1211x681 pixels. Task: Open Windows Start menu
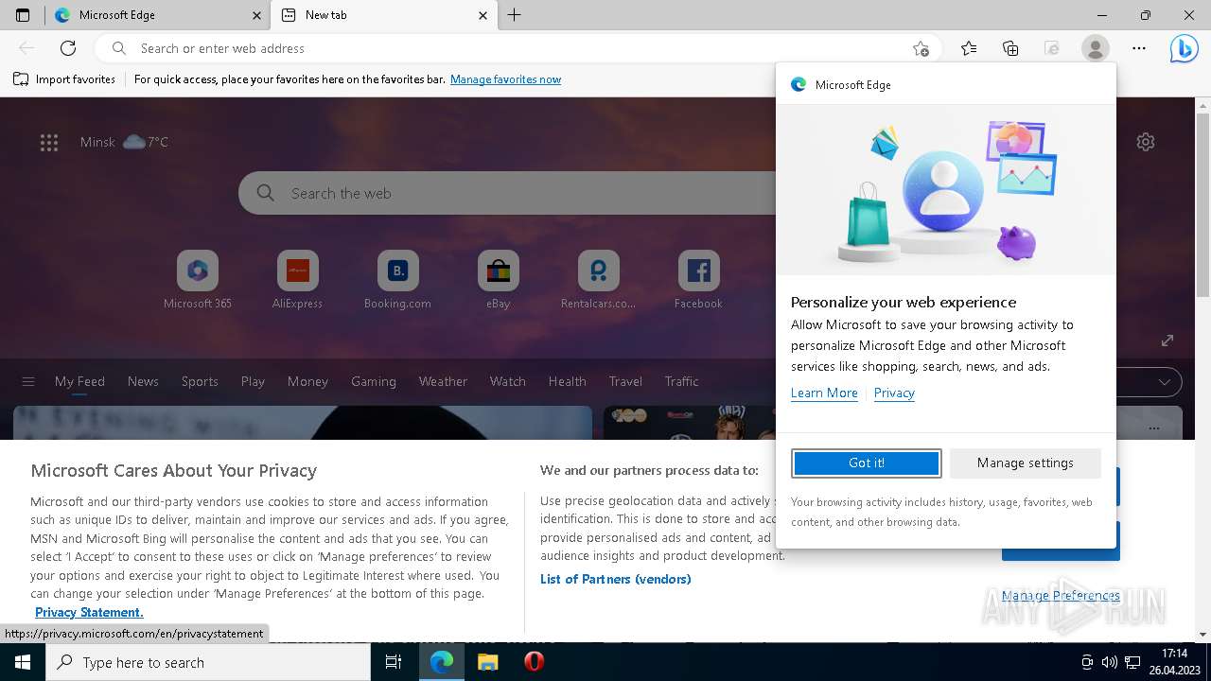coord(23,662)
